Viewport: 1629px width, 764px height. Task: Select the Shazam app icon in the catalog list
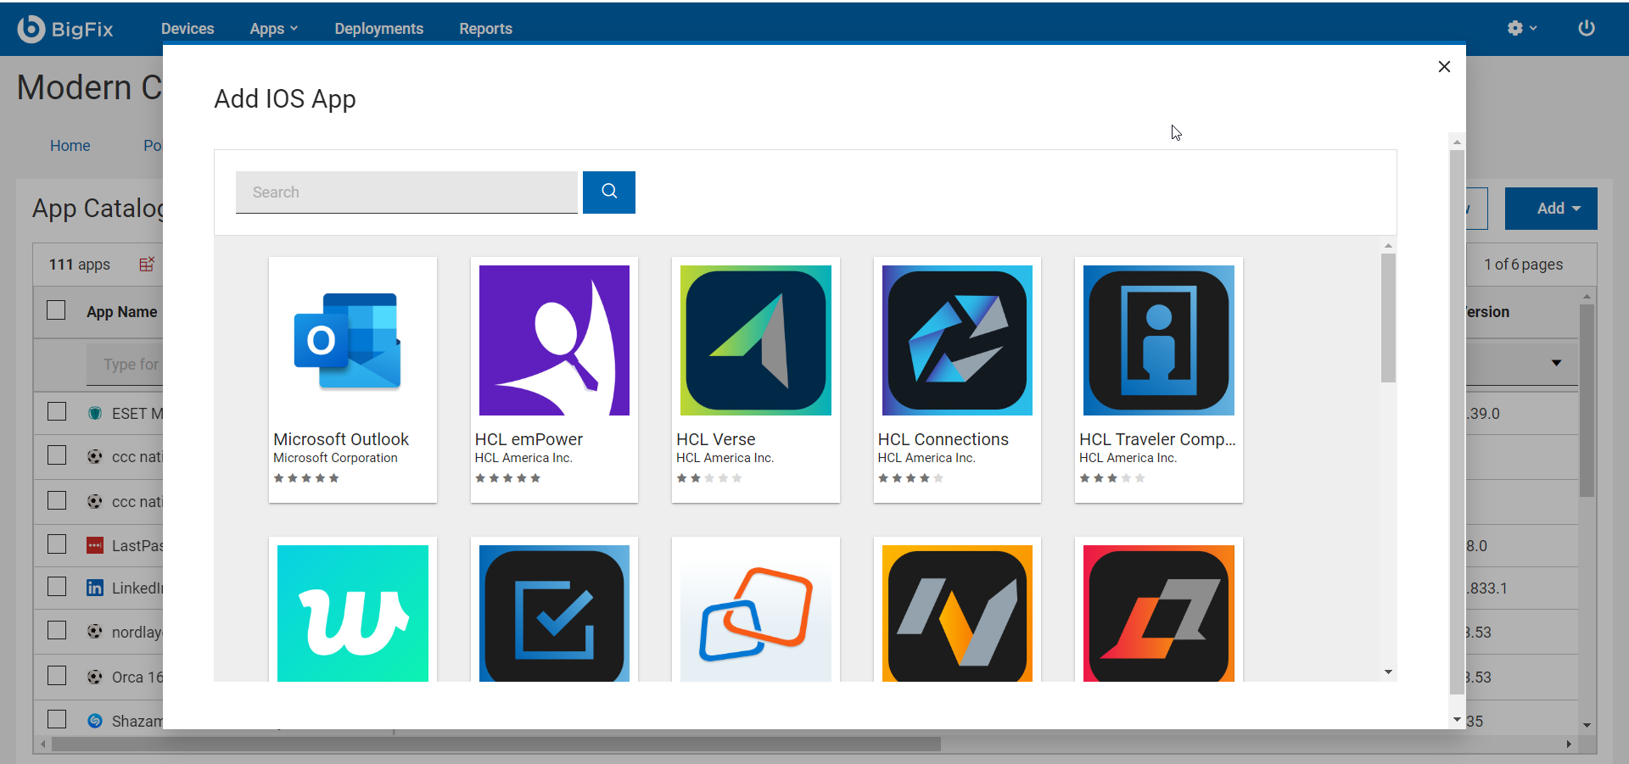[94, 720]
